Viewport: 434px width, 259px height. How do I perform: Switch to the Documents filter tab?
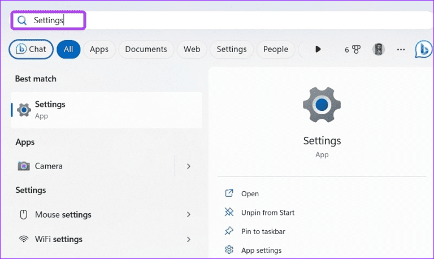(146, 49)
